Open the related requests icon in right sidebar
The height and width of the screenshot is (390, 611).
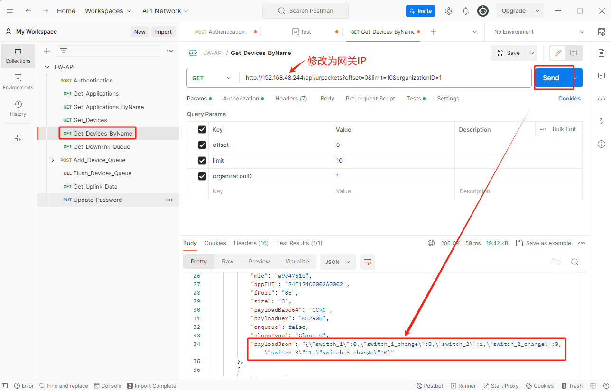(602, 121)
